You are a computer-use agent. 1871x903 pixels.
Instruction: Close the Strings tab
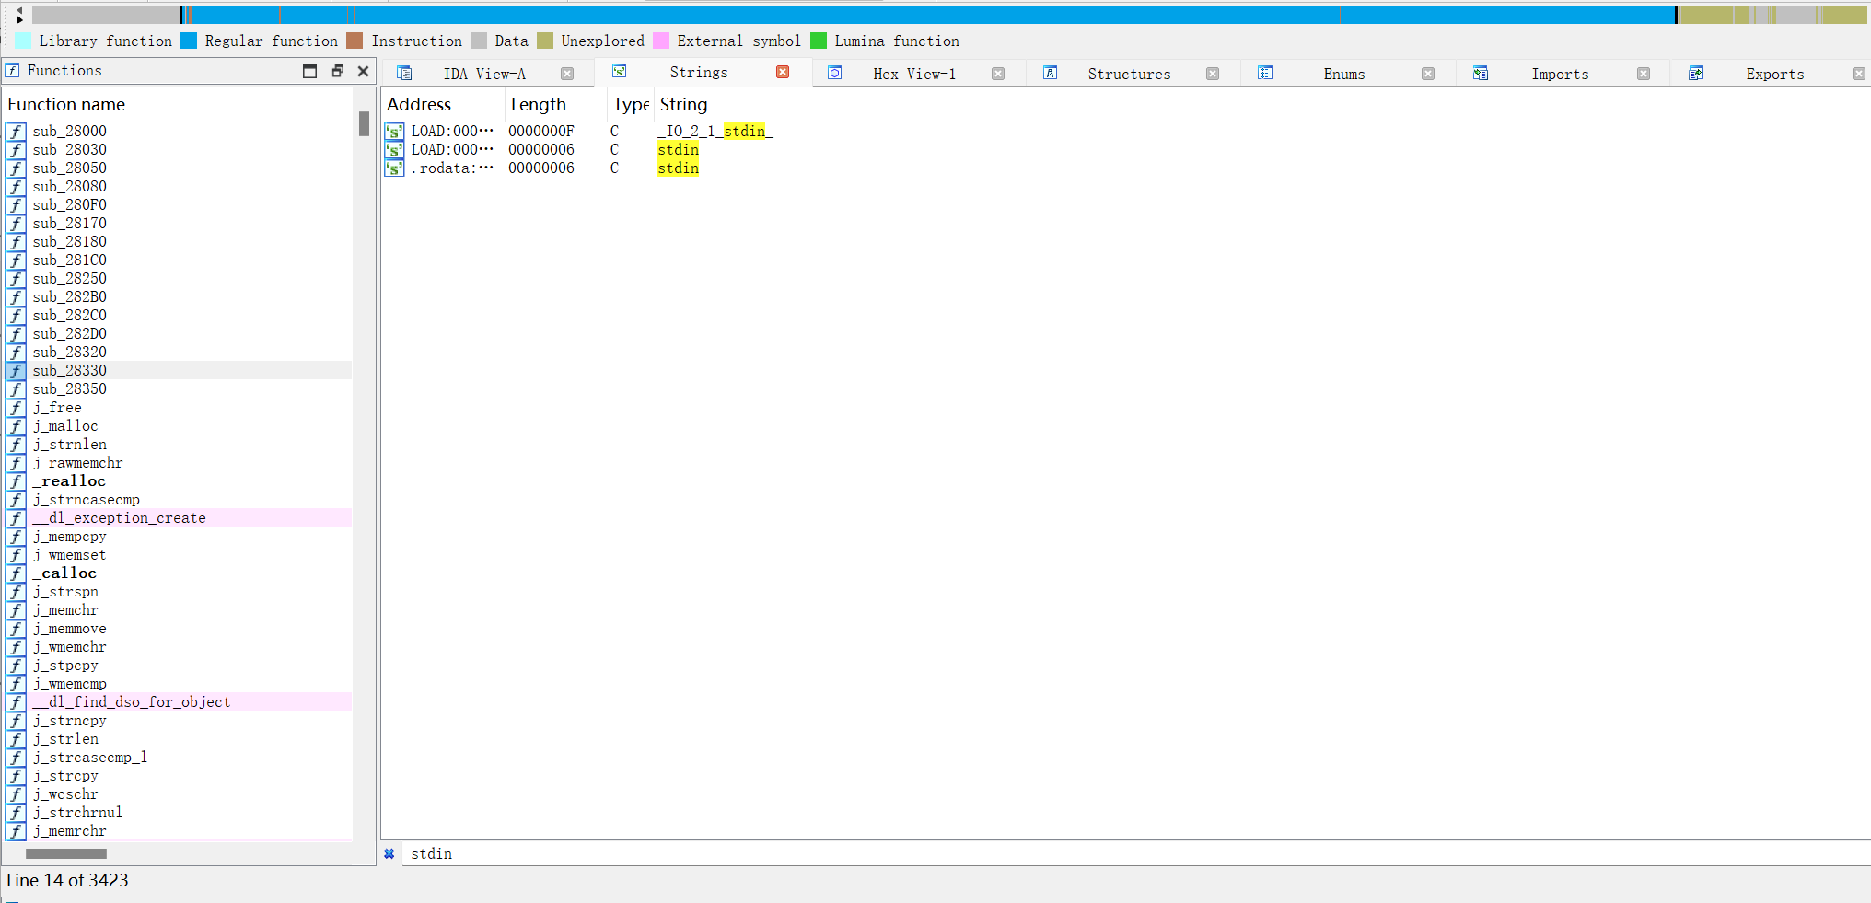783,72
